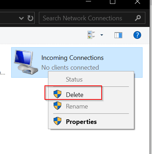This screenshot has height=154, width=152.
Task: Click the refresh button beside the address bar
Action: [30, 18]
